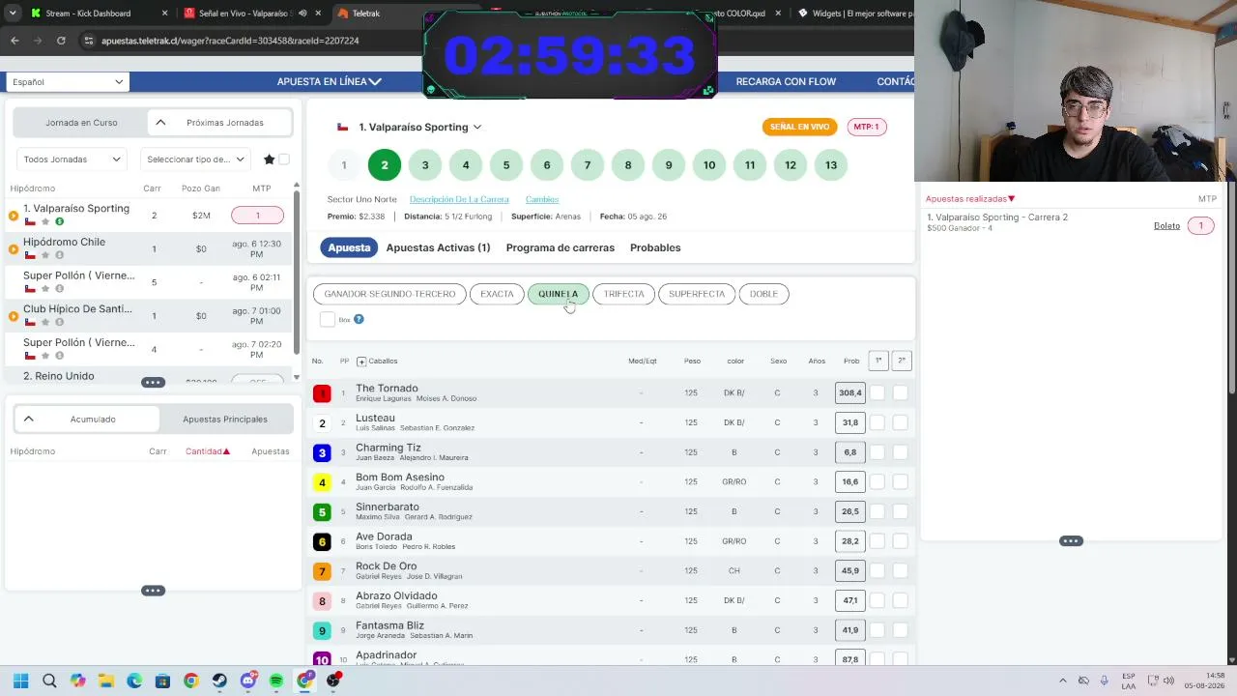Open the Cambios link
1237x696 pixels.
(x=542, y=199)
